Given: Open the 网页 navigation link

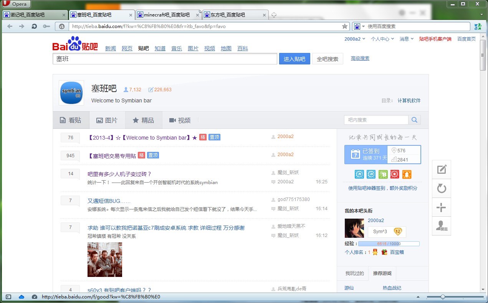Looking at the screenshot, I should point(127,48).
